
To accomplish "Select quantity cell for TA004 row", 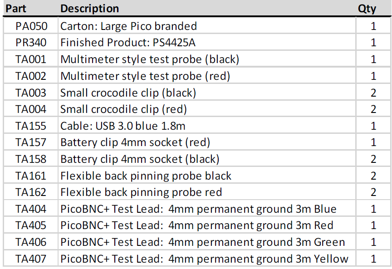I will [x=374, y=109].
